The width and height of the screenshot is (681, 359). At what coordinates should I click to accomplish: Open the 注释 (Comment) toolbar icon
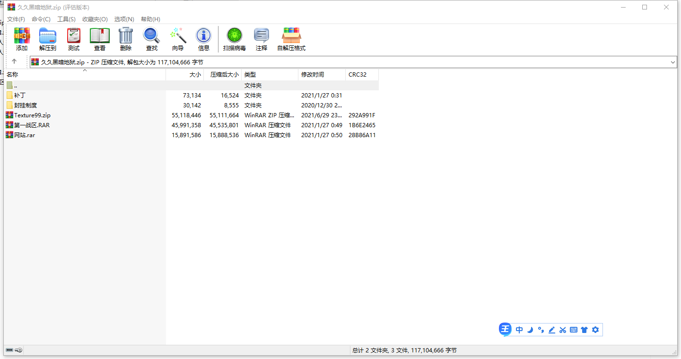pyautogui.click(x=262, y=39)
